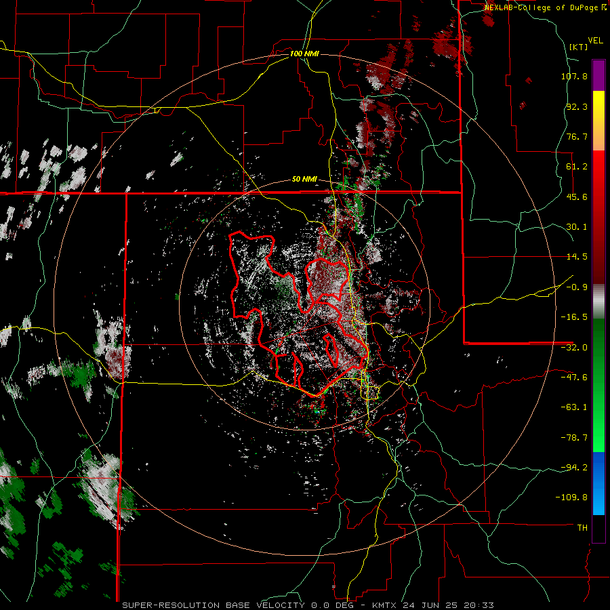
Task: Click the 61.2 velocity scale value
Action: [x=577, y=167]
